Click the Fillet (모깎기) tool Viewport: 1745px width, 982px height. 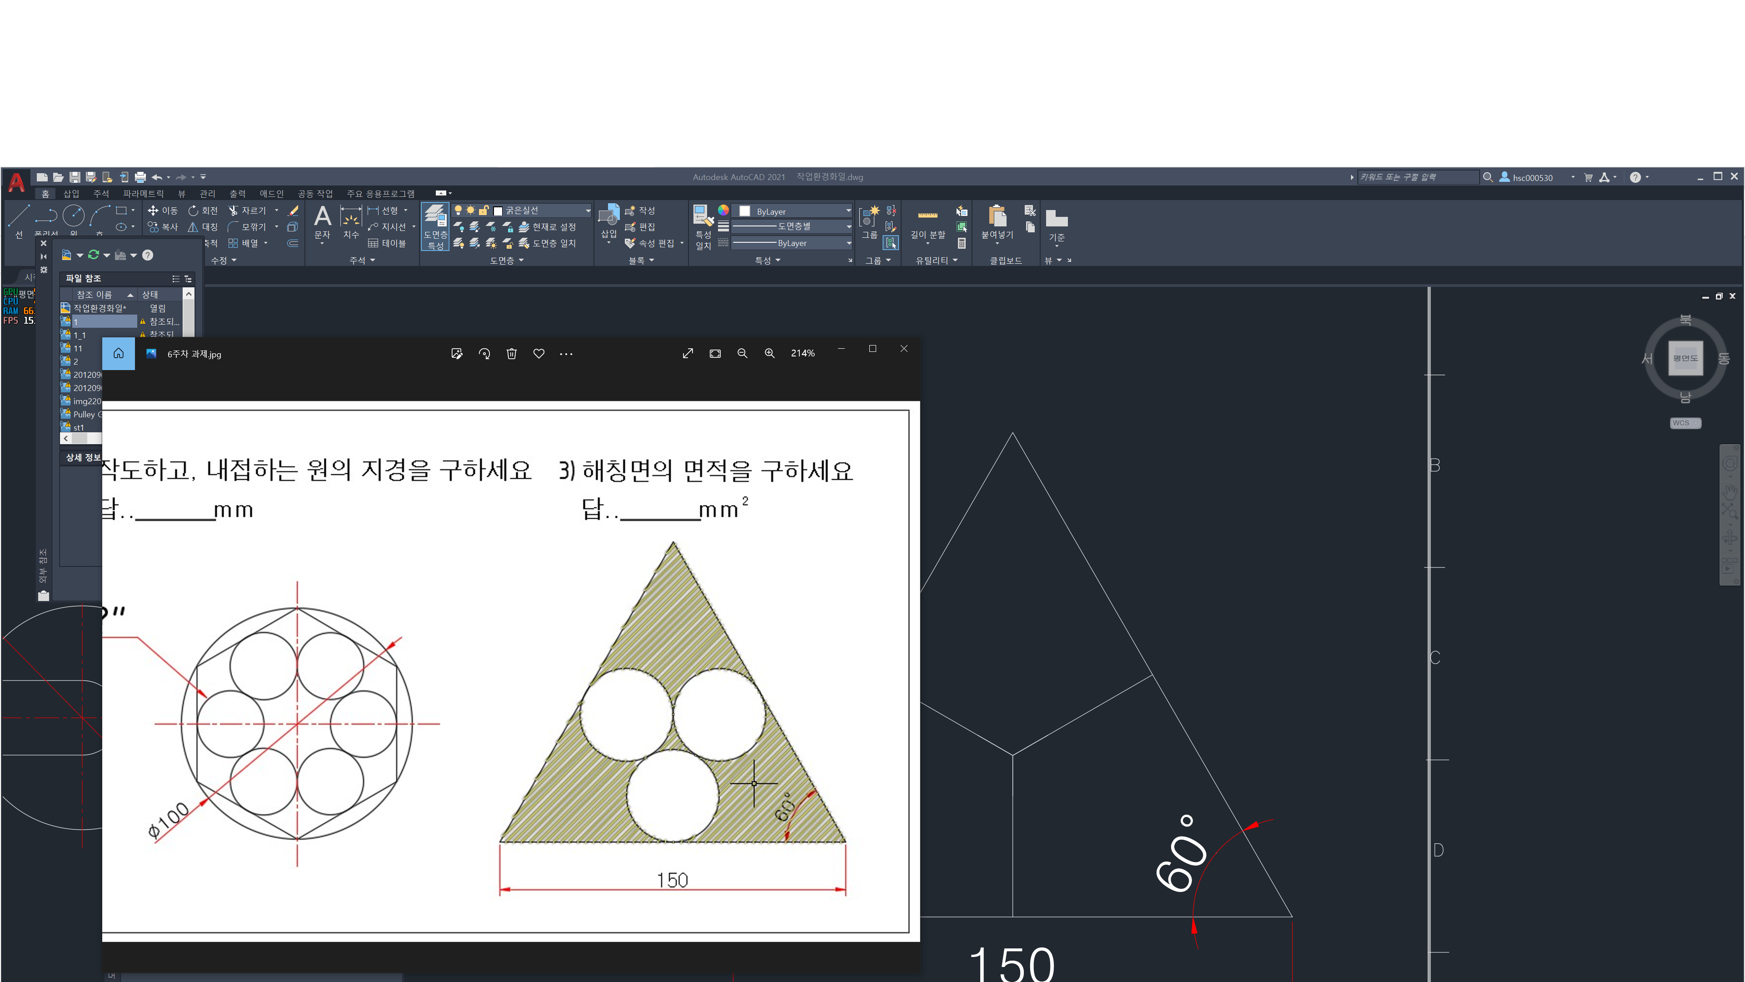247,227
